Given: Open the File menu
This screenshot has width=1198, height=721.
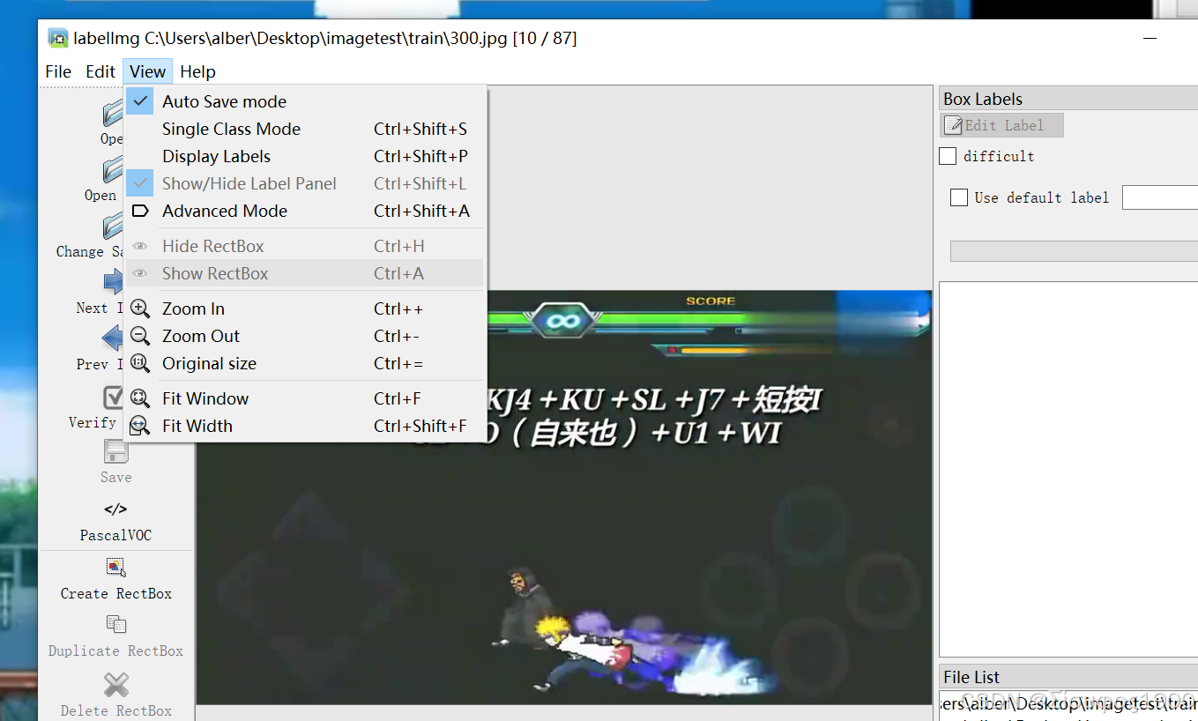Looking at the screenshot, I should click(x=58, y=71).
